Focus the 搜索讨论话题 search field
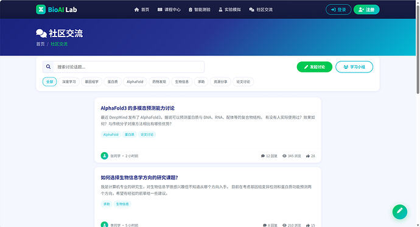The height and width of the screenshot is (227, 420). (x=129, y=67)
